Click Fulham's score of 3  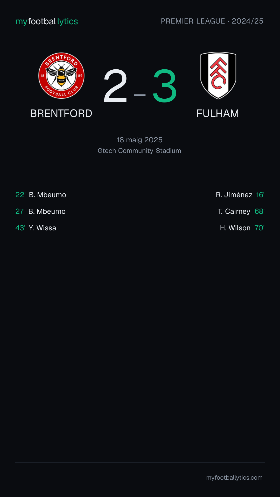pyautogui.click(x=165, y=86)
